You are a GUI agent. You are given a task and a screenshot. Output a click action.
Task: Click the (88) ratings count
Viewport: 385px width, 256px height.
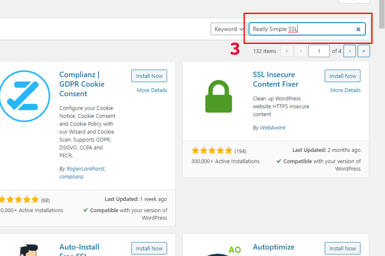click(x=45, y=201)
